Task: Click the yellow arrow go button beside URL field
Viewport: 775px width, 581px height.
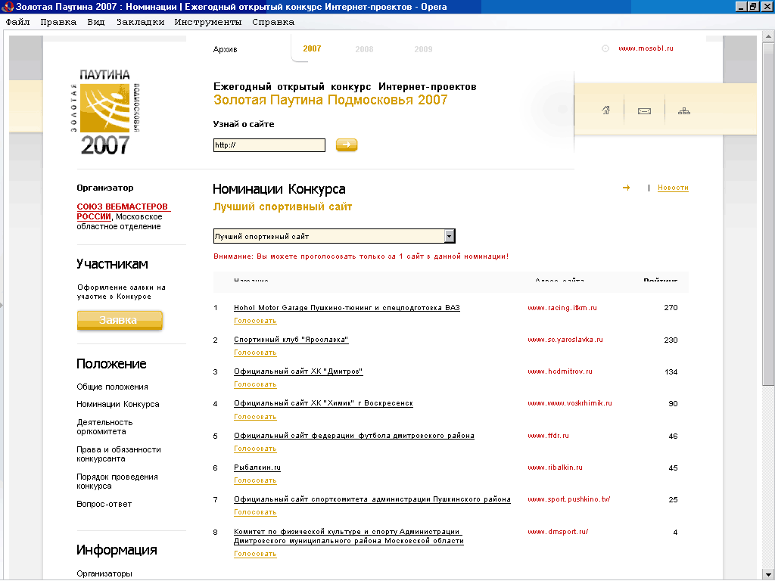Action: pyautogui.click(x=347, y=145)
